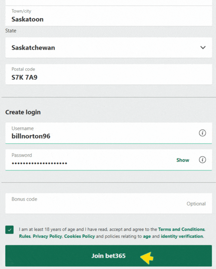216x269 pixels.
Task: Expand the Saskatchewan state dropdown
Action: [x=203, y=48]
